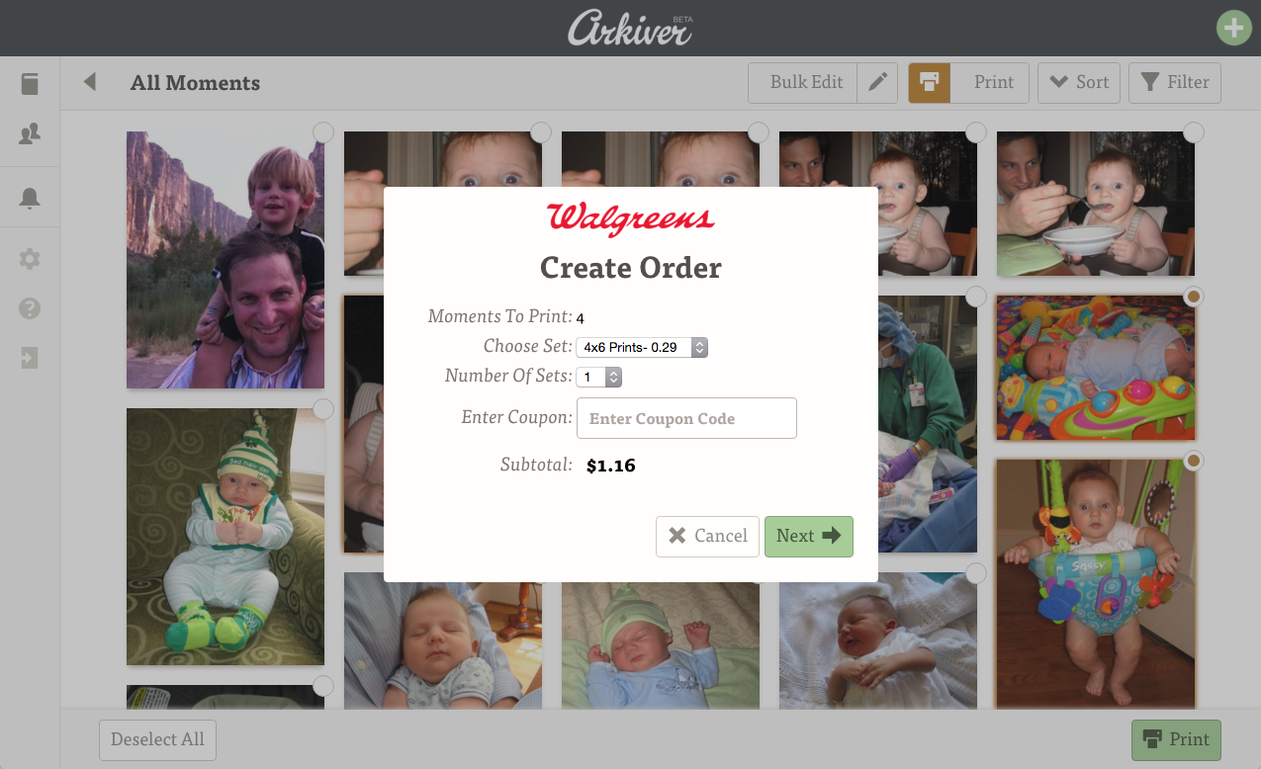Click Next to continue the order

pyautogui.click(x=809, y=537)
